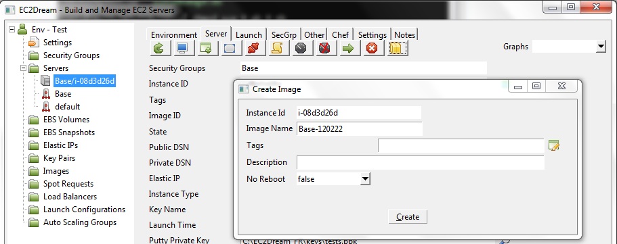Open EBS Snapshots in the tree

pos(69,132)
